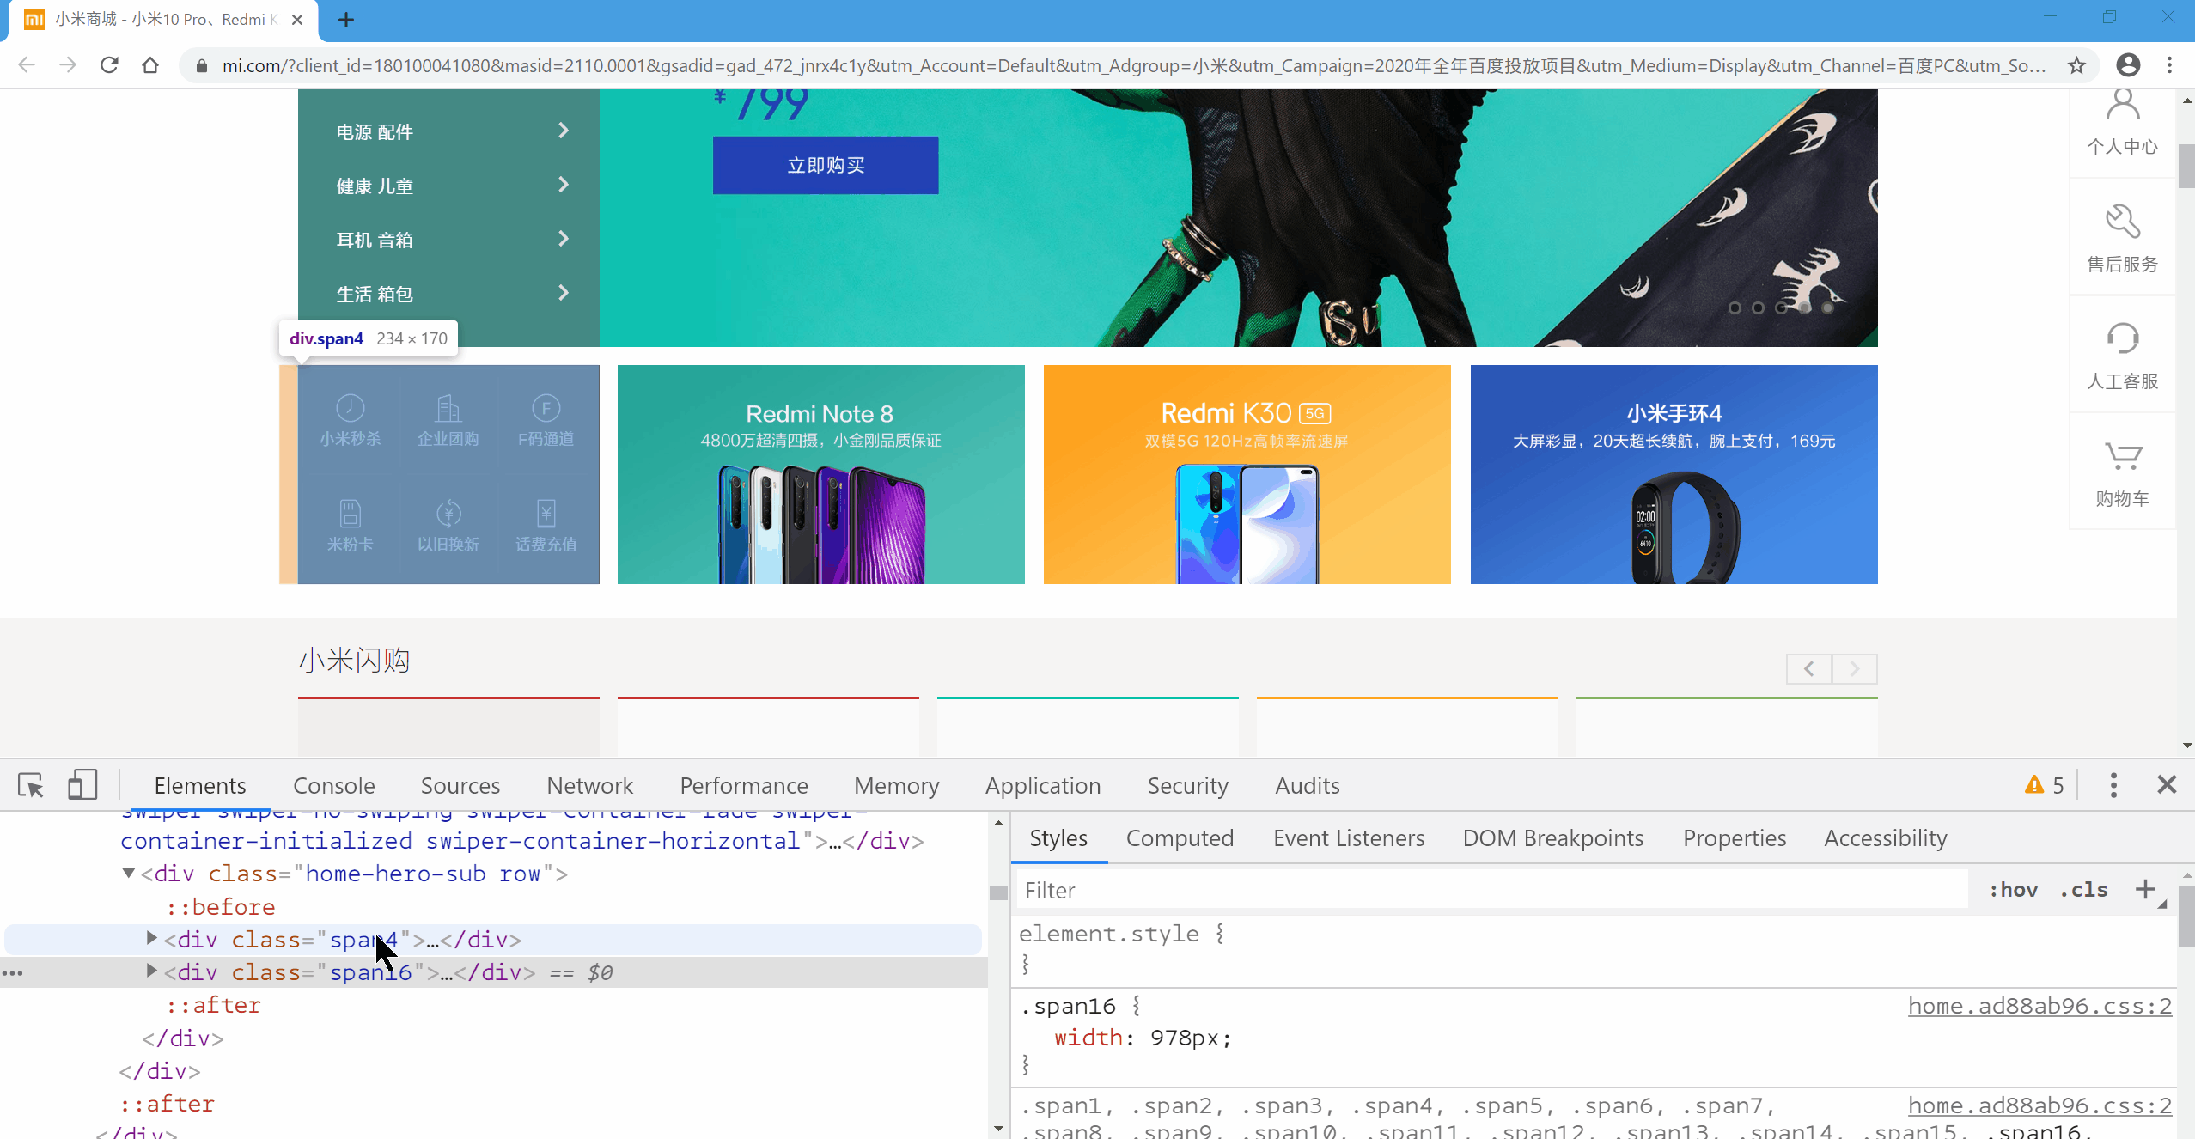Open DOM Breakpoints pane

point(1553,837)
